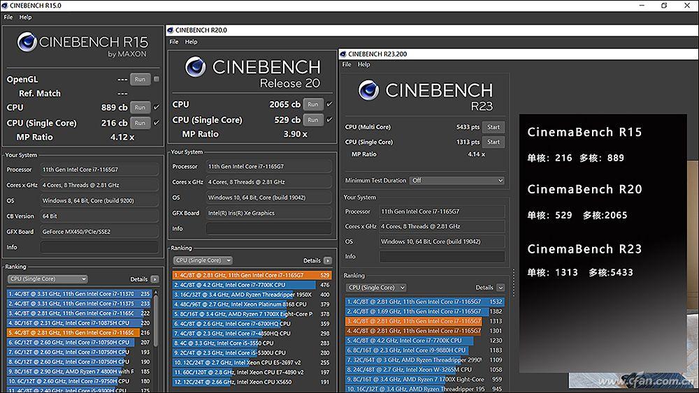Image resolution: width=699 pixels, height=393 pixels.
Task: Click Cinebench R15 sphere logo icon
Action: 27,42
